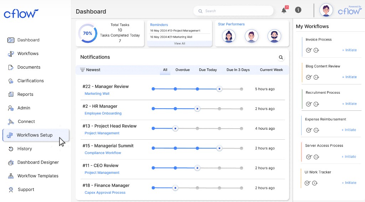Select the middle Star Performer avatar

pos(251,36)
